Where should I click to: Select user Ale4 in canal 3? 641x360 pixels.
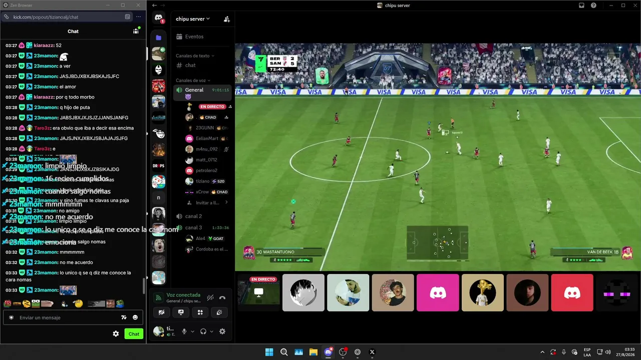tap(206, 238)
